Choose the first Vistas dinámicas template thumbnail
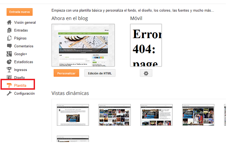 coord(73,115)
